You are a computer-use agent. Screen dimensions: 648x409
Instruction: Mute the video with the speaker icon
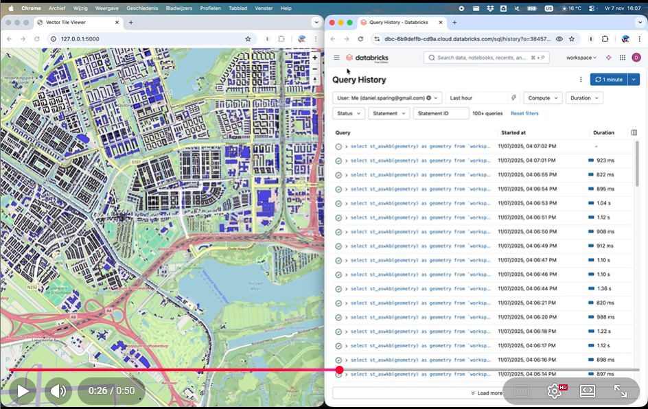pos(58,391)
